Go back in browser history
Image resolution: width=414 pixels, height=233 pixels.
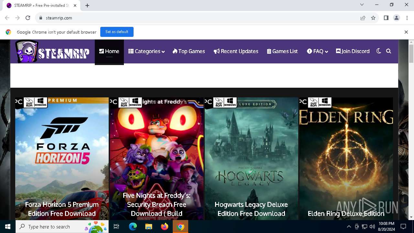coord(7,18)
